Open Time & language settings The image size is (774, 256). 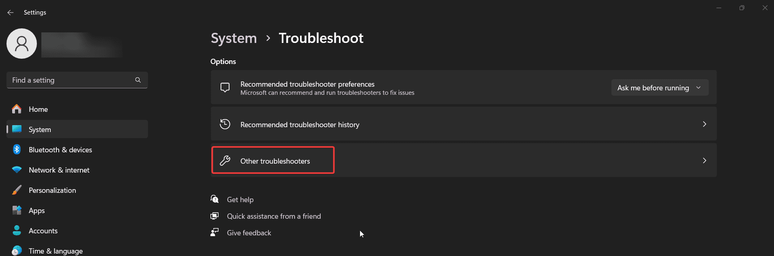[x=56, y=251]
